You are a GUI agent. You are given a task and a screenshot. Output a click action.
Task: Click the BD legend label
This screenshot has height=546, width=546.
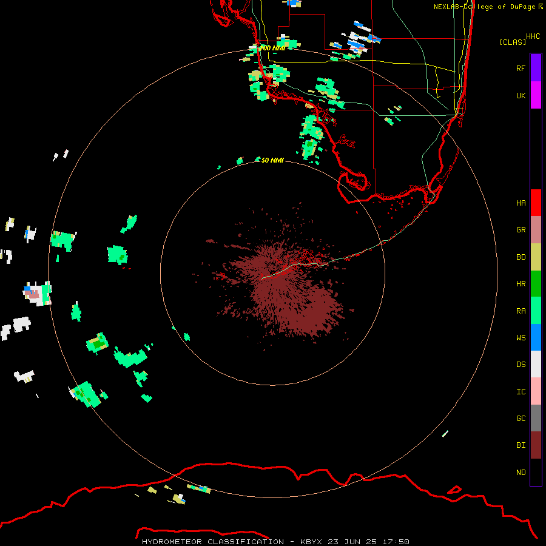click(521, 257)
